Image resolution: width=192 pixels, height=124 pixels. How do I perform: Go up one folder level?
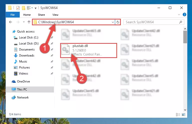coord(29,22)
